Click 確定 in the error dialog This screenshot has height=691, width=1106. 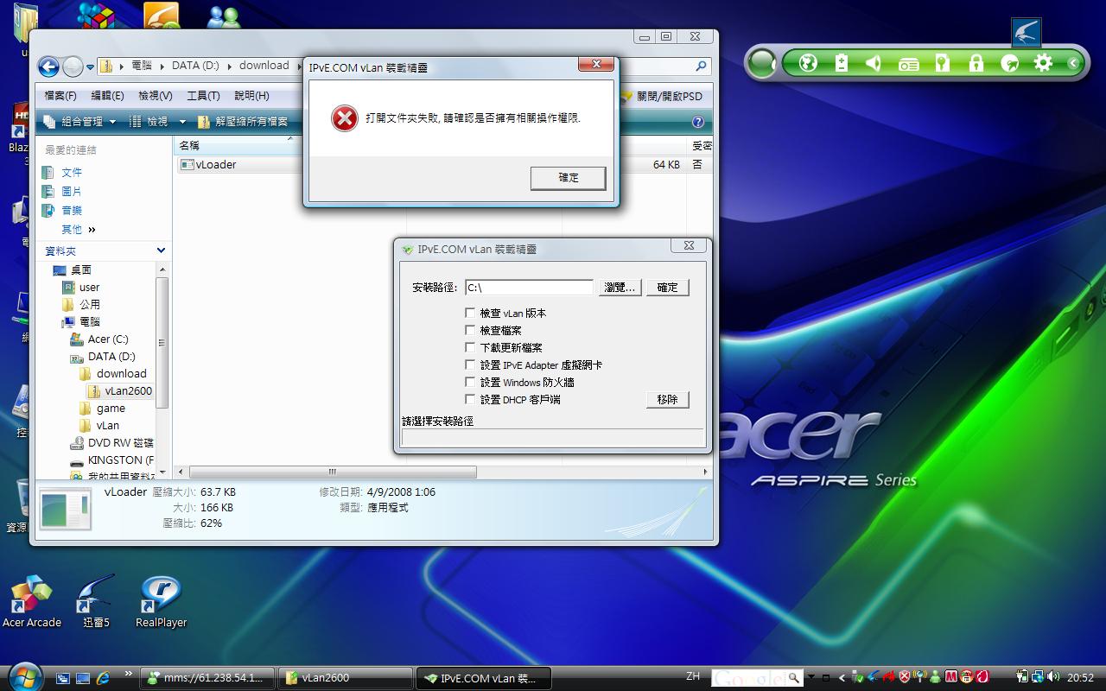tap(568, 178)
